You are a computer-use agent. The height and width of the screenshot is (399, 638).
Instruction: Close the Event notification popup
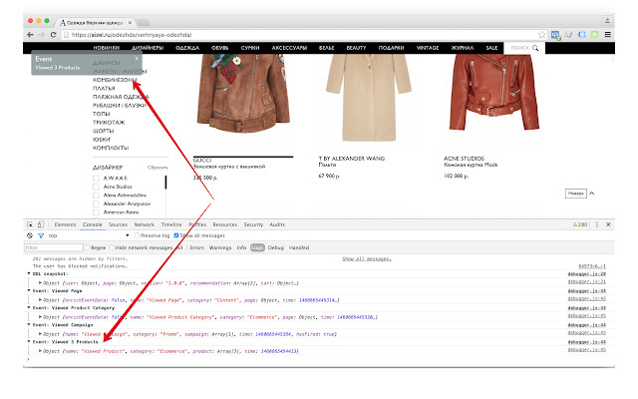(137, 59)
